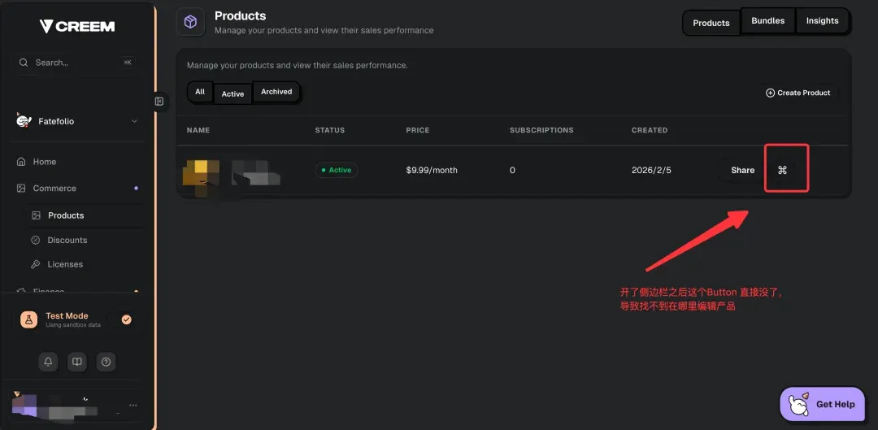Click the notification bell icon
878x430 pixels.
tap(48, 362)
